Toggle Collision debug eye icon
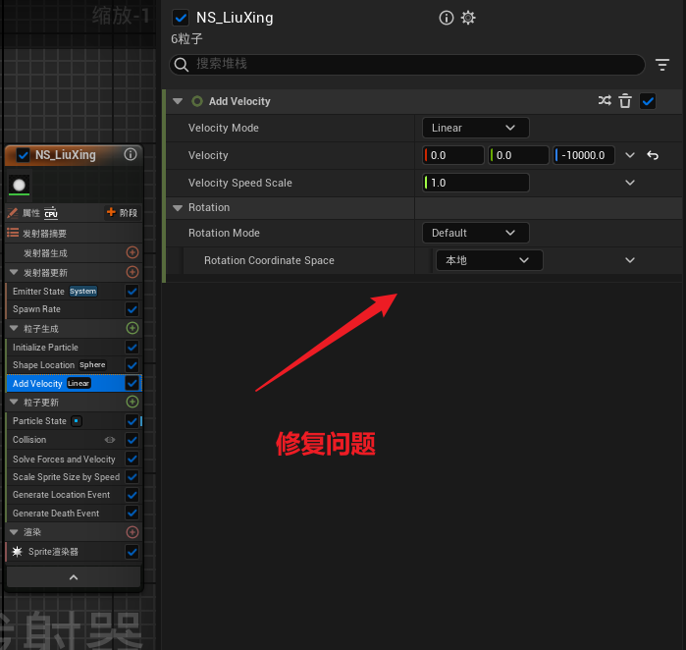The width and height of the screenshot is (686, 650). tap(110, 440)
